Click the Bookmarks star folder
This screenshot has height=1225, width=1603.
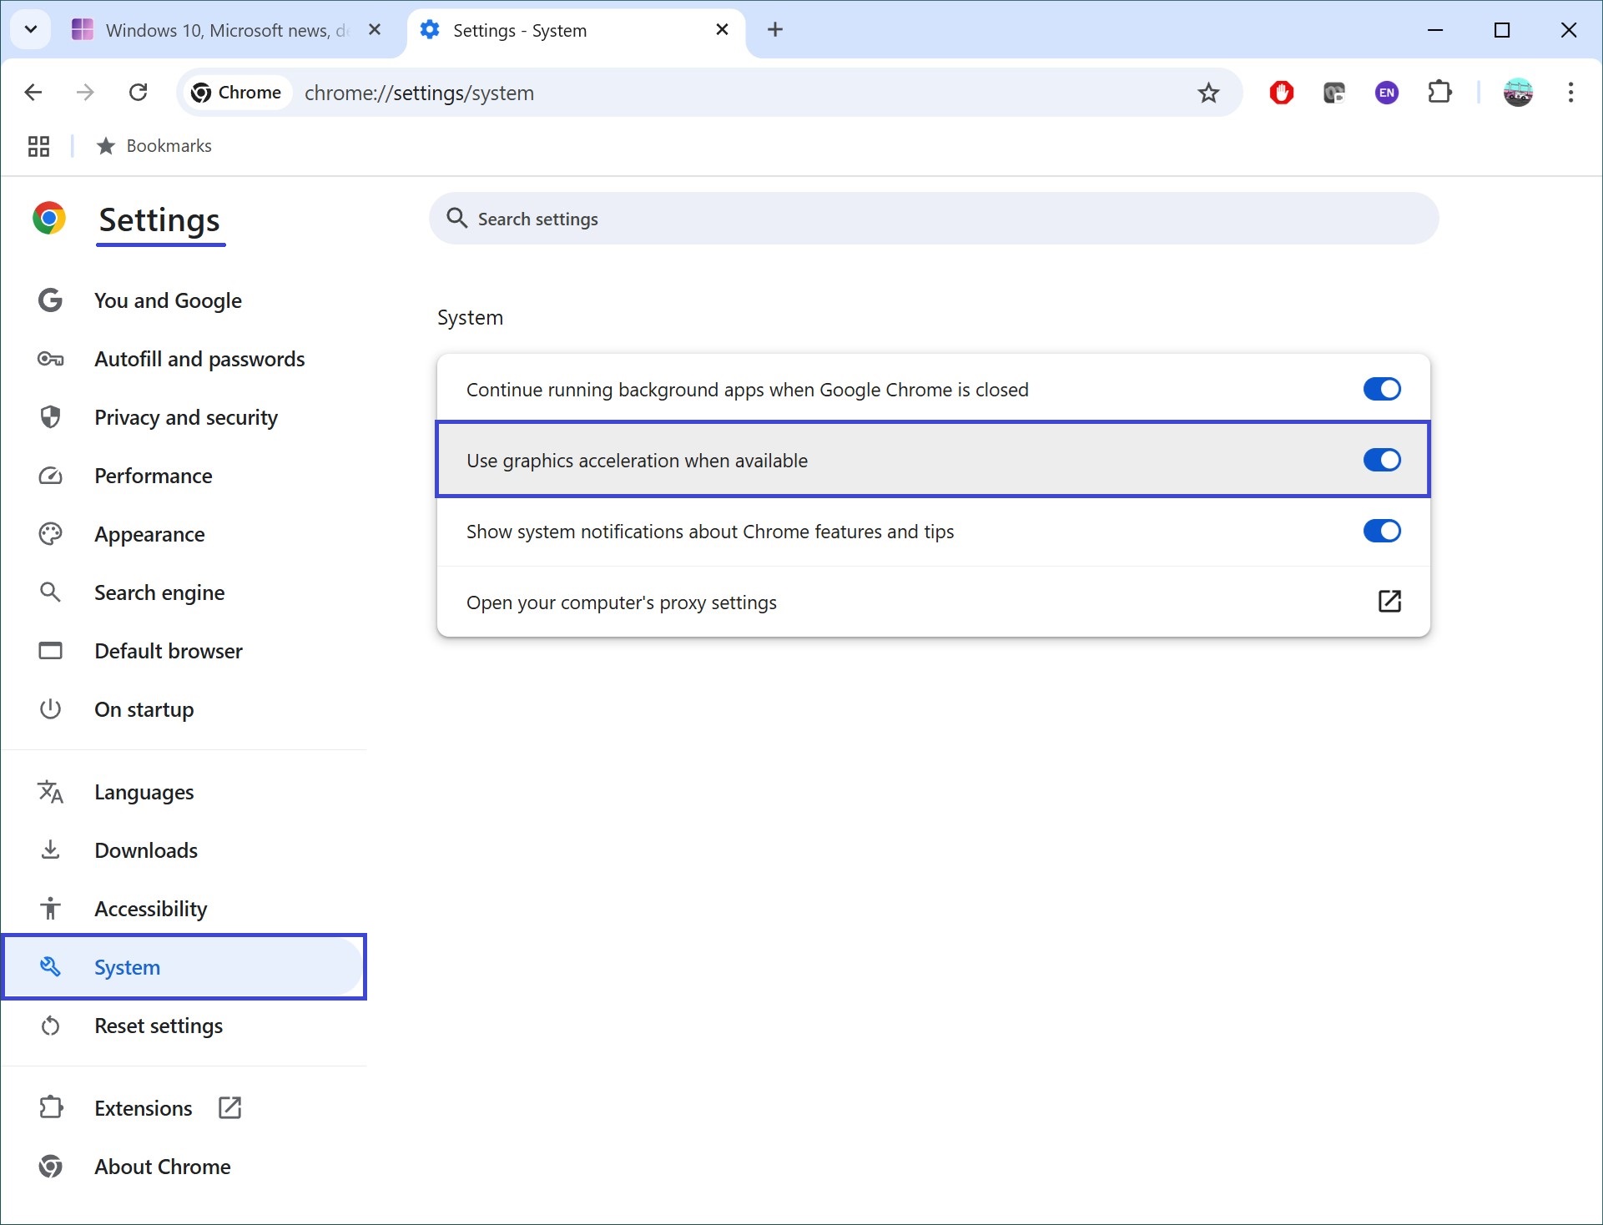click(x=154, y=146)
